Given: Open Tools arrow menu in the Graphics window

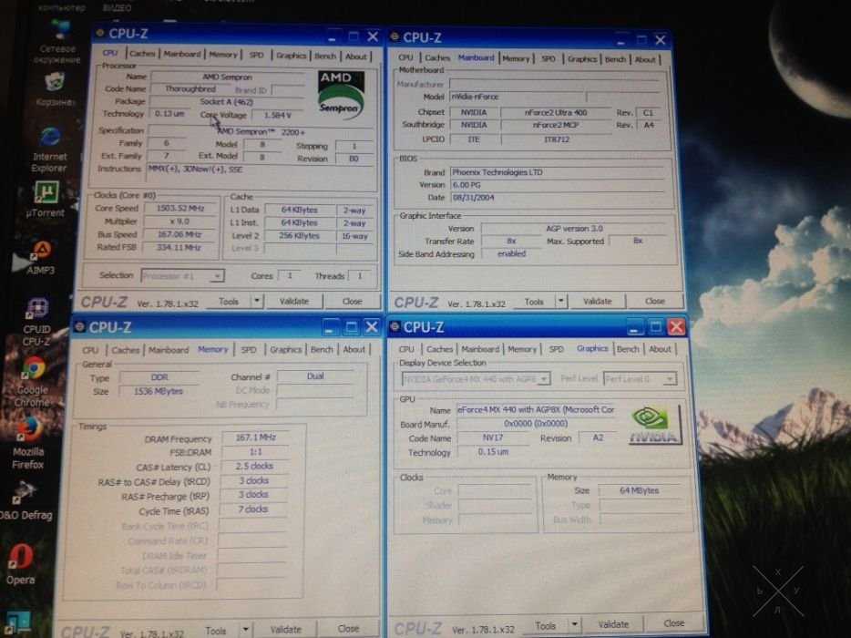Looking at the screenshot, I should tap(574, 624).
